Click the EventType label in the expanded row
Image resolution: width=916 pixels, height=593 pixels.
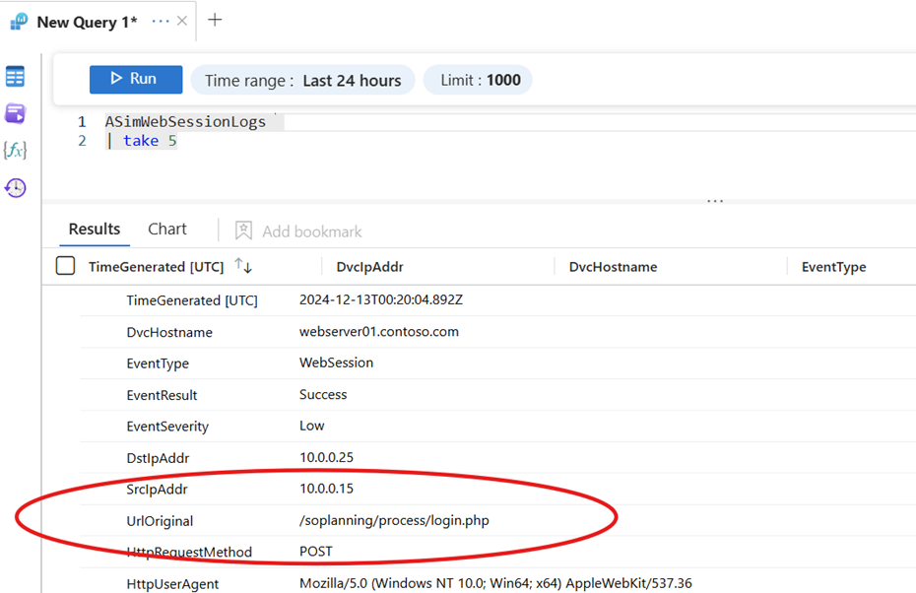pos(158,363)
